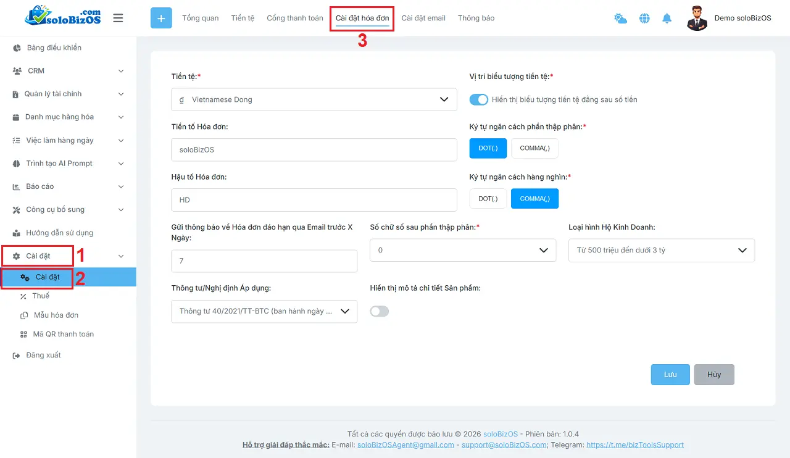Open the support@soloBizOS.com email link

[x=504, y=445]
